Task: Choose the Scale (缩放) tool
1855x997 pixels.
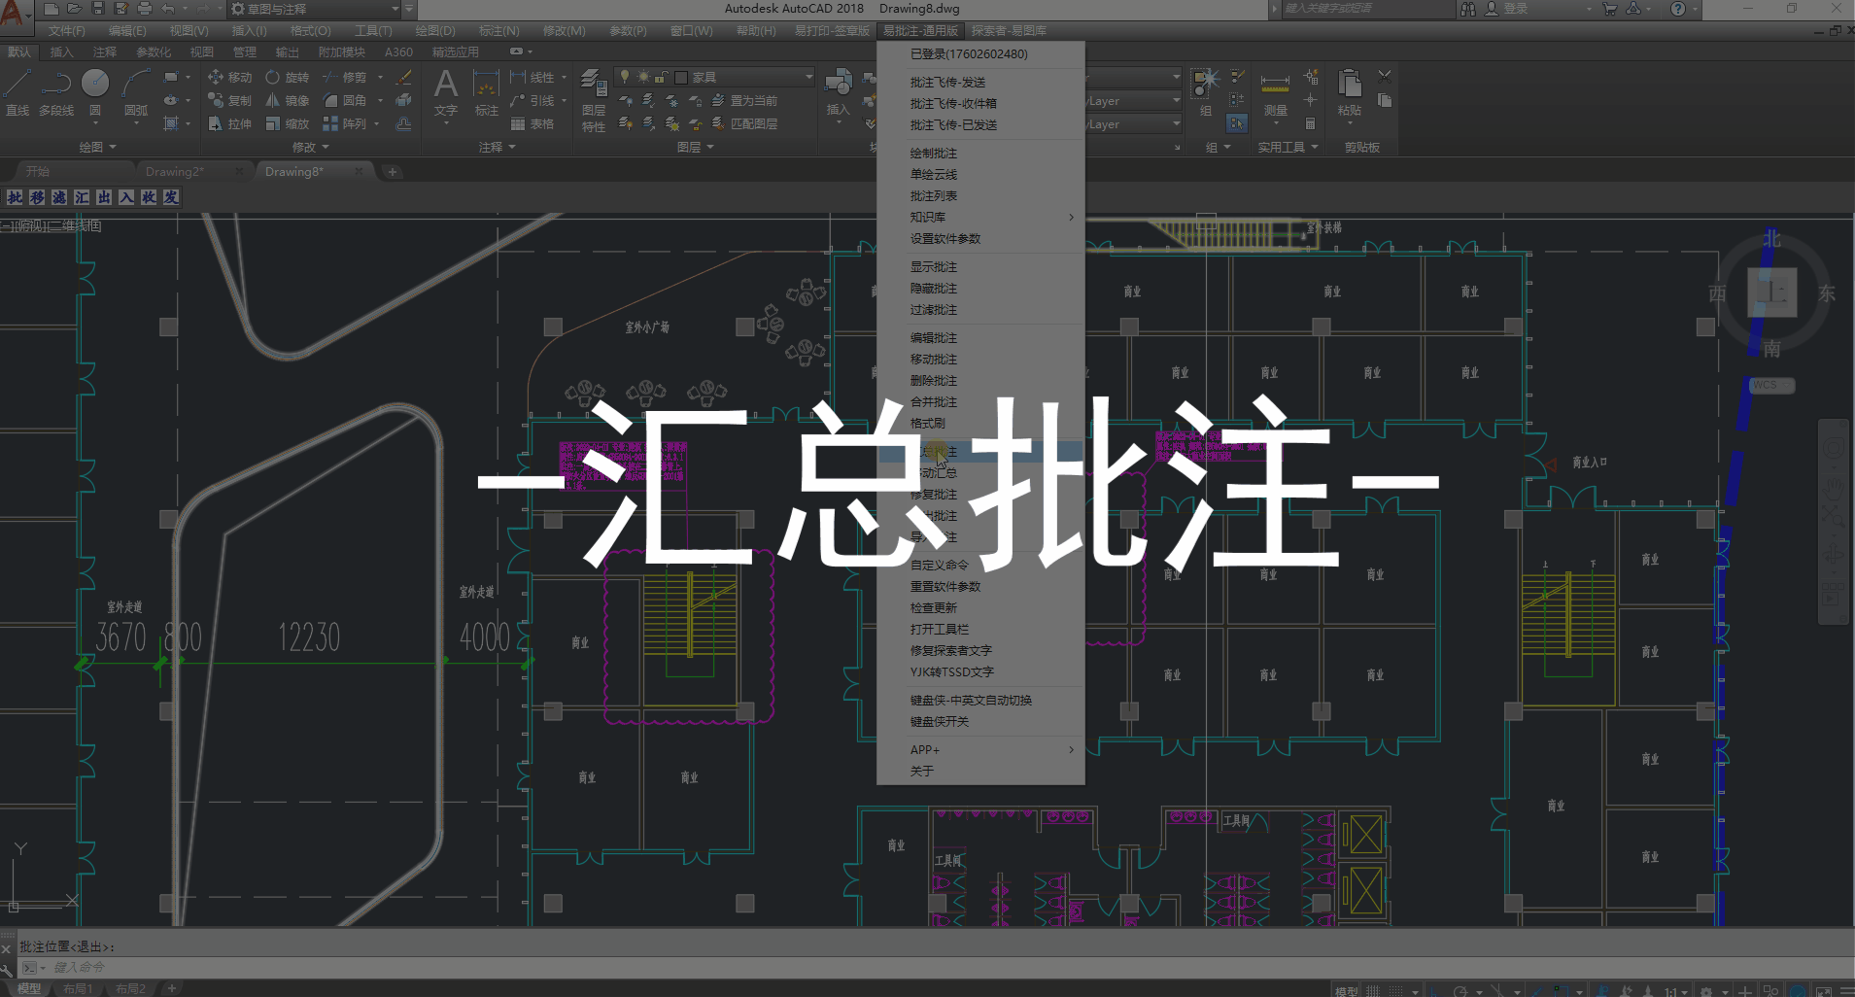Action: point(288,123)
